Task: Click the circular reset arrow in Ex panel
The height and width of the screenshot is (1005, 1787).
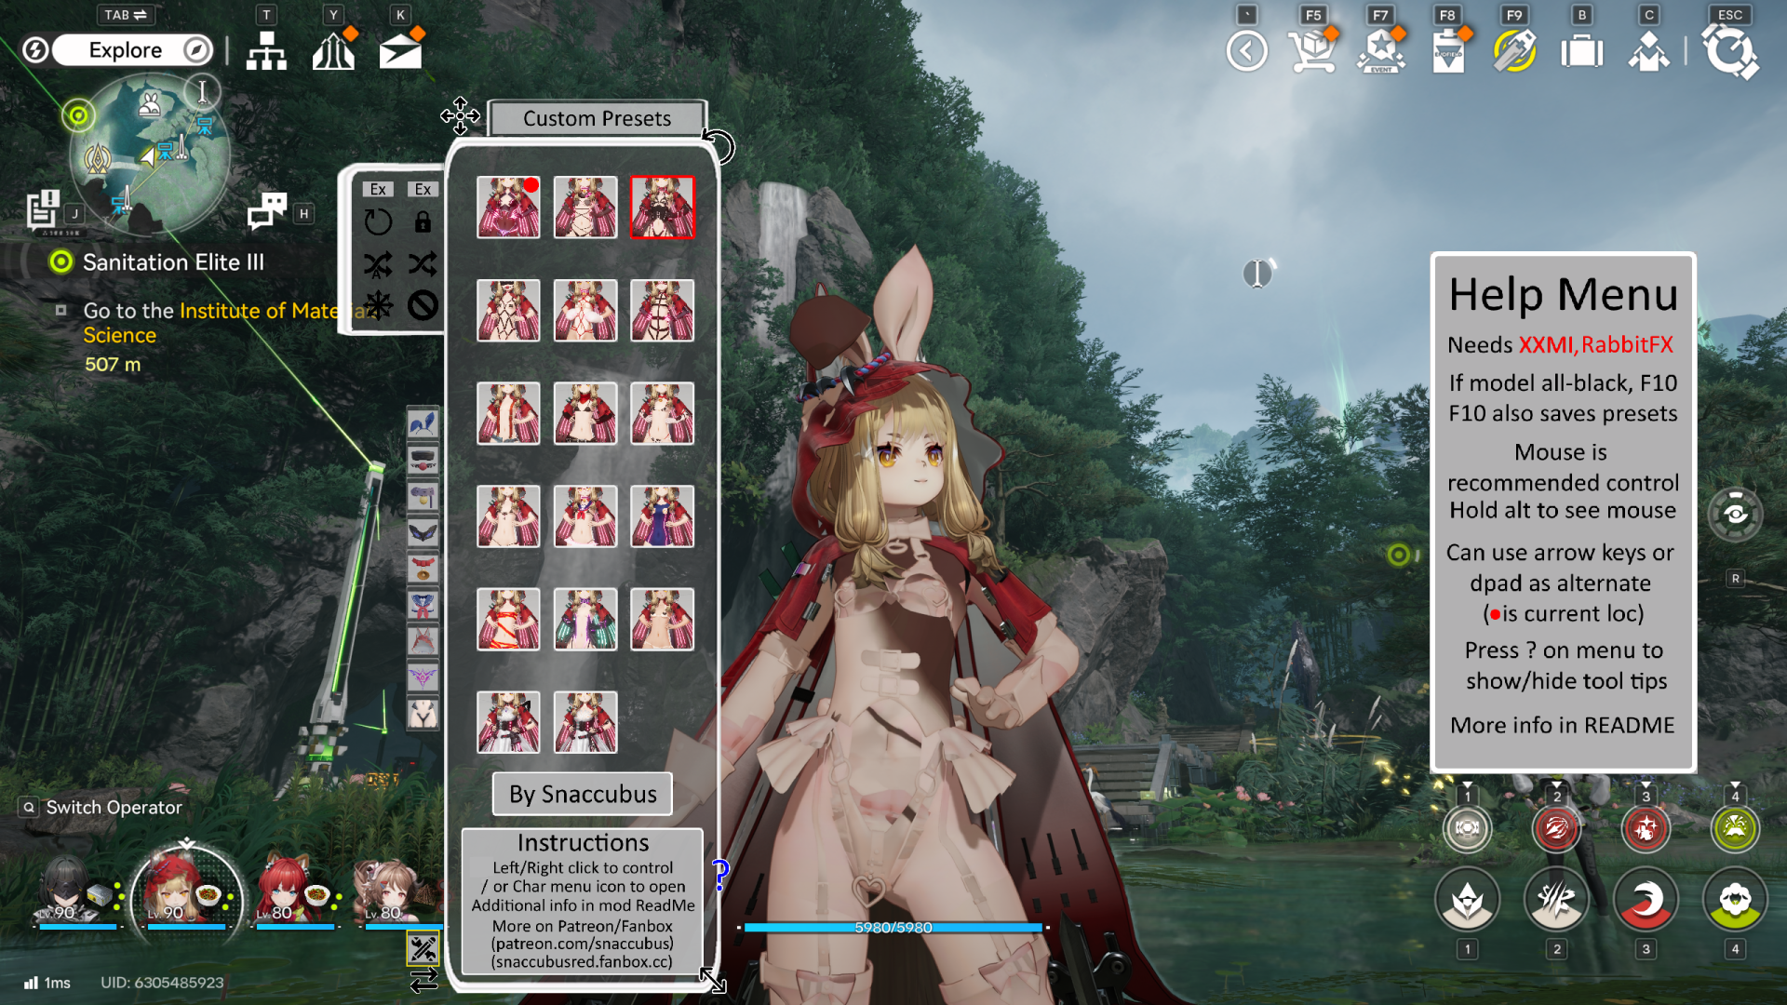Action: click(x=378, y=221)
